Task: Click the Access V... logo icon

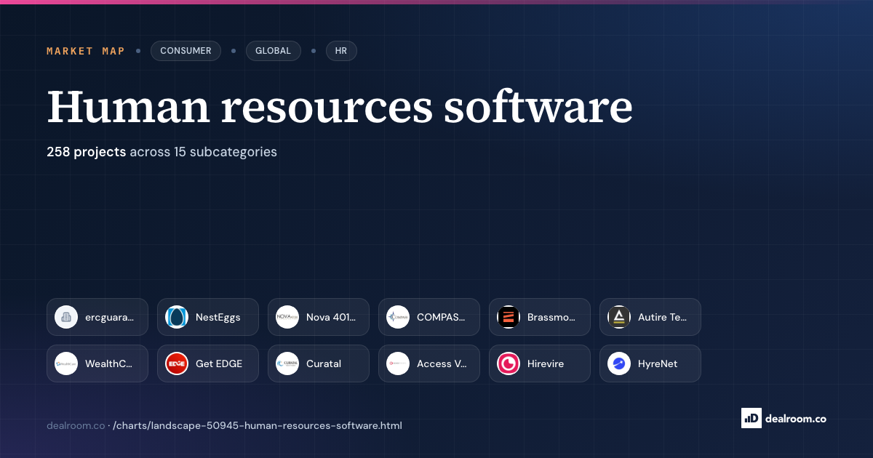Action: click(398, 363)
